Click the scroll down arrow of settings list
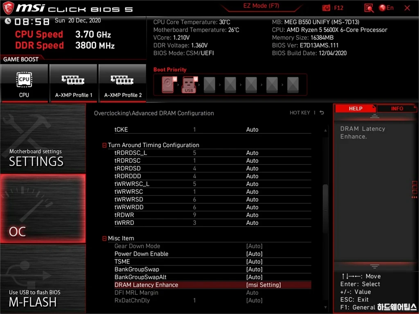419x314 pixels. (325, 307)
